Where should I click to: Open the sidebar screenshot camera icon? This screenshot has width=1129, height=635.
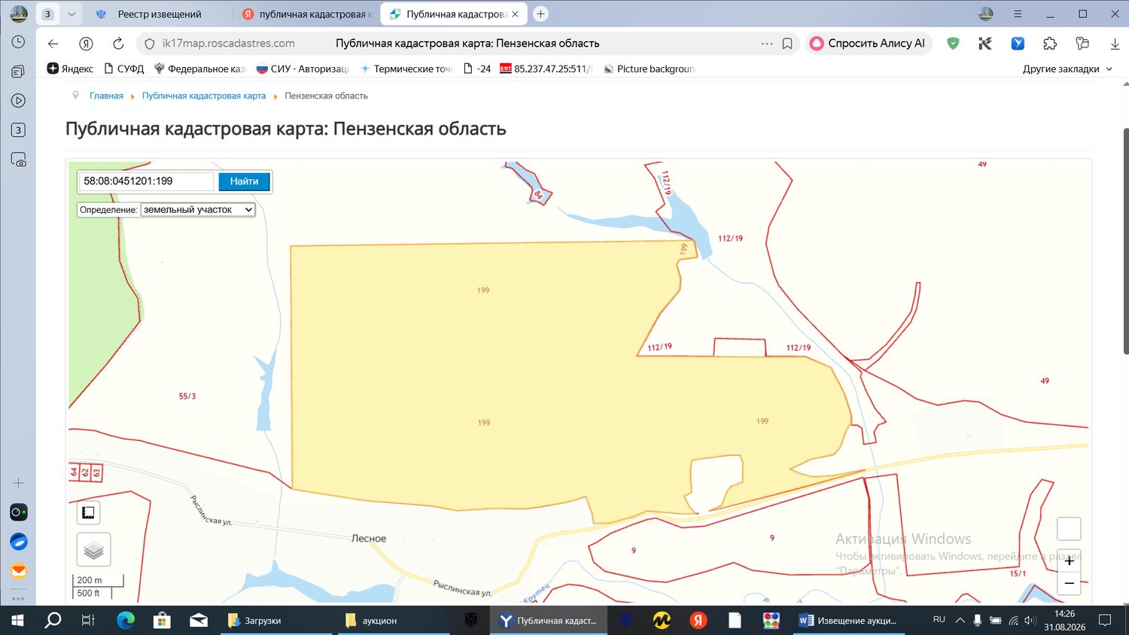point(18,160)
